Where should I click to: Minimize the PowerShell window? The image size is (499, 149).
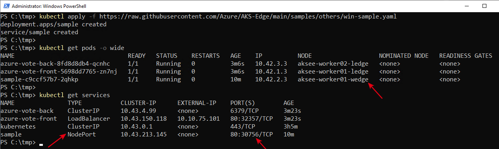coord(466,6)
